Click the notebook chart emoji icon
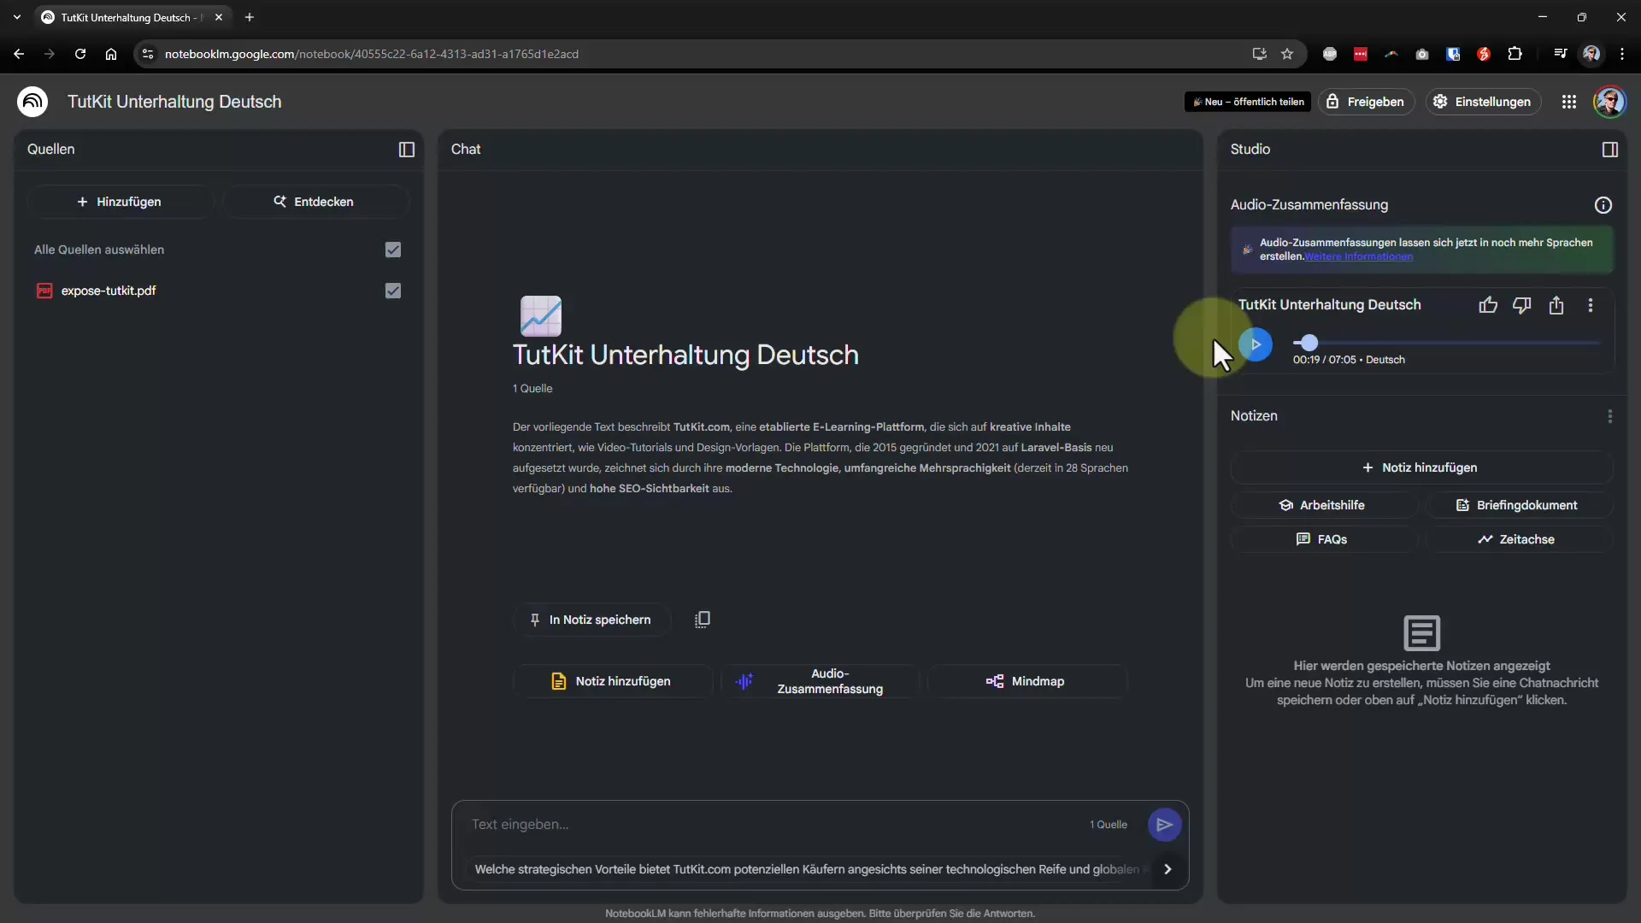The image size is (1641, 923). point(541,316)
